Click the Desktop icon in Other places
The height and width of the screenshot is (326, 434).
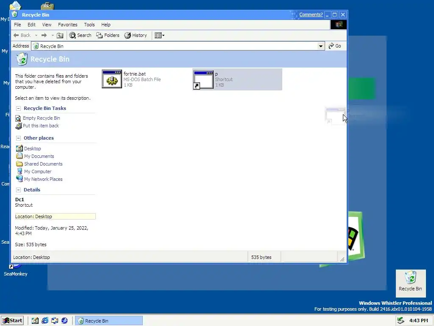pos(19,148)
